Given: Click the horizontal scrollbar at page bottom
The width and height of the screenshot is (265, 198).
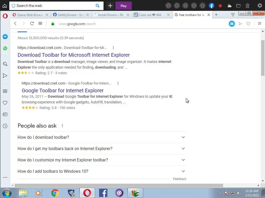Looking at the screenshot, I should pyautogui.click(x=119, y=186).
